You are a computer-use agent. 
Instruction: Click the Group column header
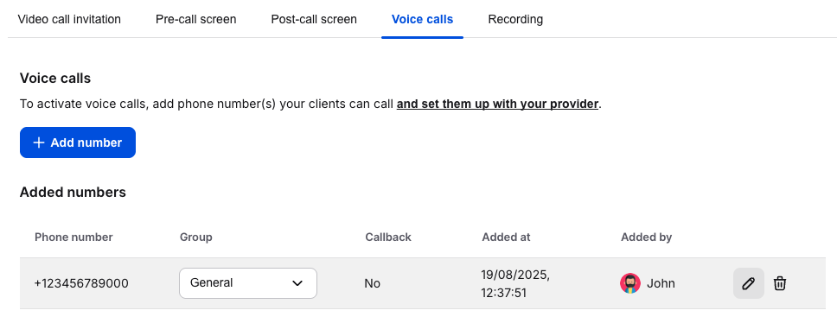point(196,237)
